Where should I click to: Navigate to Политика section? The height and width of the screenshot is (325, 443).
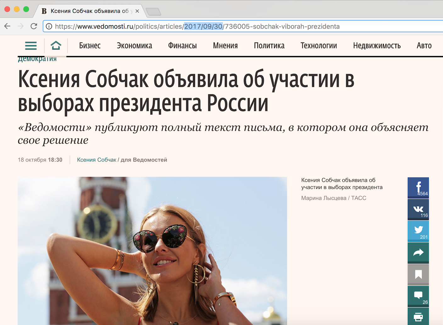[x=269, y=46]
